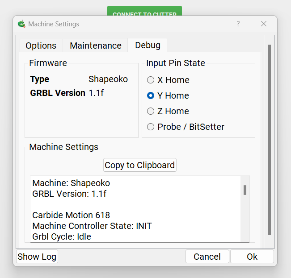Click the Machine Settings title bar text
The image size is (291, 278).
54,24
